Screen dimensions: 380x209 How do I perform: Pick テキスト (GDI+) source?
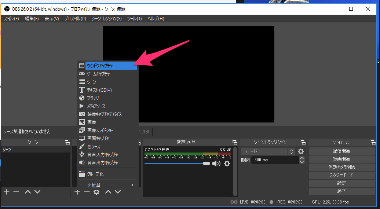click(x=107, y=90)
